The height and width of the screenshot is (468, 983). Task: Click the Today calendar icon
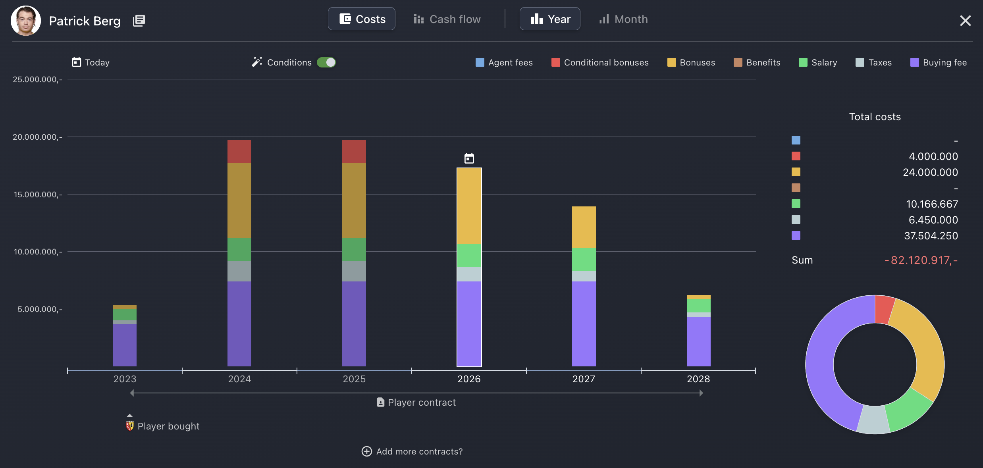coord(77,62)
